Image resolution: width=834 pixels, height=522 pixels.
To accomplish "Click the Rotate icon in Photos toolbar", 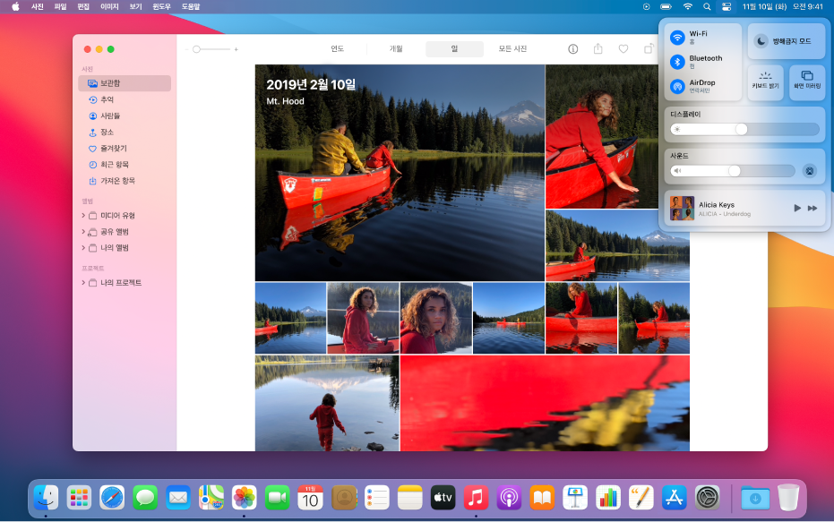I will [648, 49].
